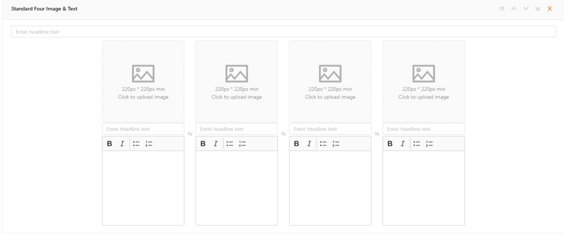Toggle Italic in second column editor
This screenshot has height=234, width=564.
pos(215,144)
